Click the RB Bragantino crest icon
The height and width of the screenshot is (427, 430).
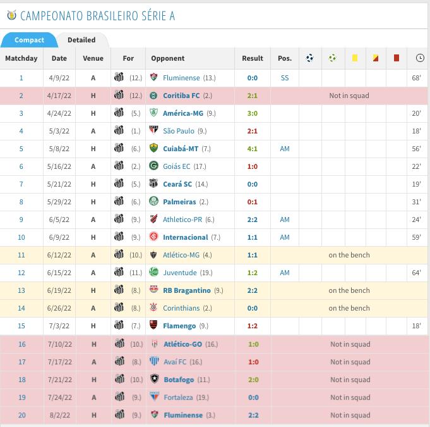pos(153,290)
